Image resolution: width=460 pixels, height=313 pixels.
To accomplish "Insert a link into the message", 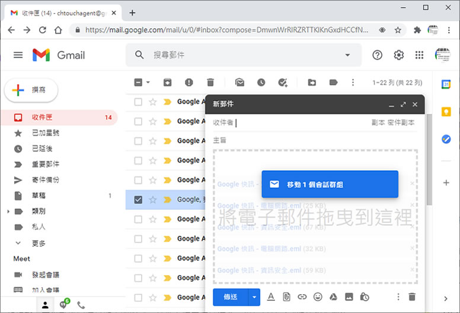I will point(302,297).
